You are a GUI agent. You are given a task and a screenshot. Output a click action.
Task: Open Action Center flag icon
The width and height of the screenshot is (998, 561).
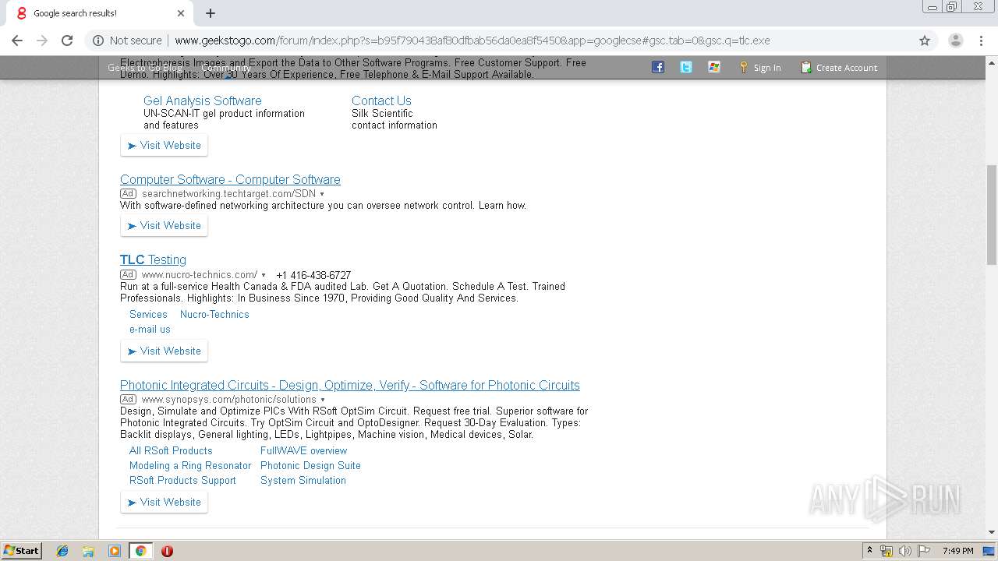924,551
